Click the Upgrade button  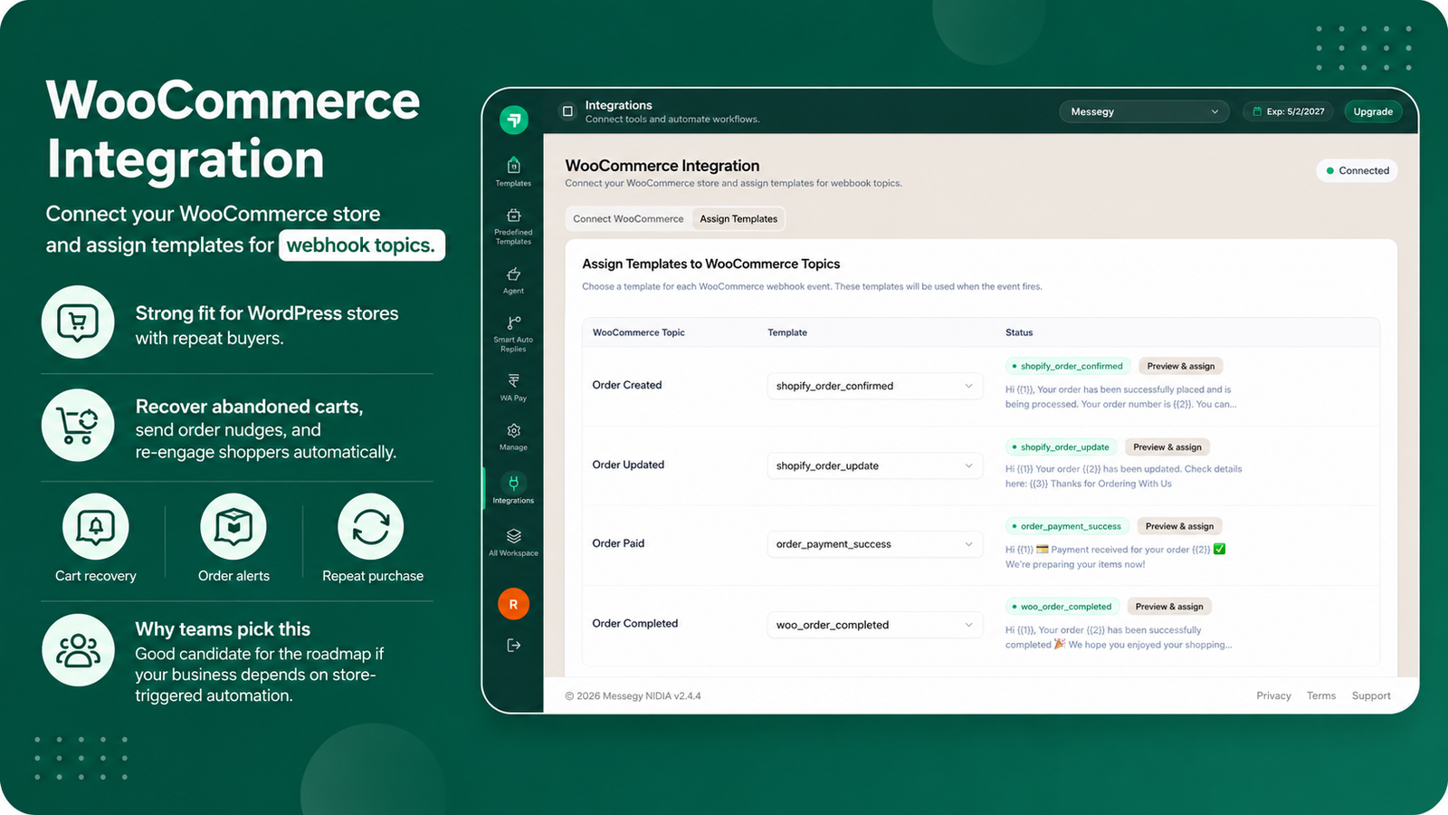tap(1373, 111)
